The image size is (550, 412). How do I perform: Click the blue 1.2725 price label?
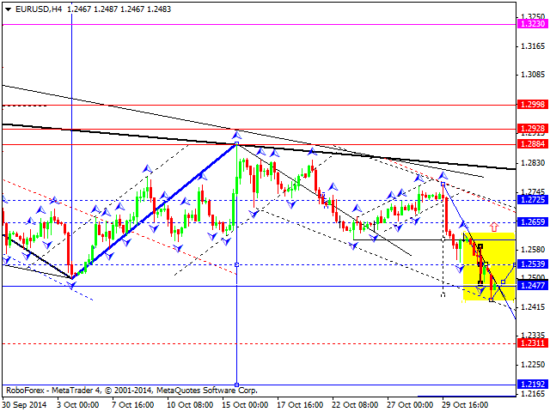(x=531, y=200)
